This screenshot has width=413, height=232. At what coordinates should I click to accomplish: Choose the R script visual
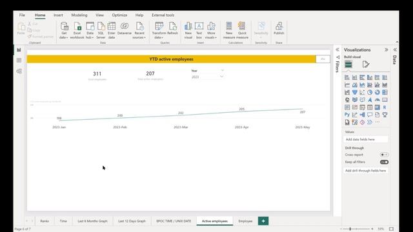click(385, 108)
